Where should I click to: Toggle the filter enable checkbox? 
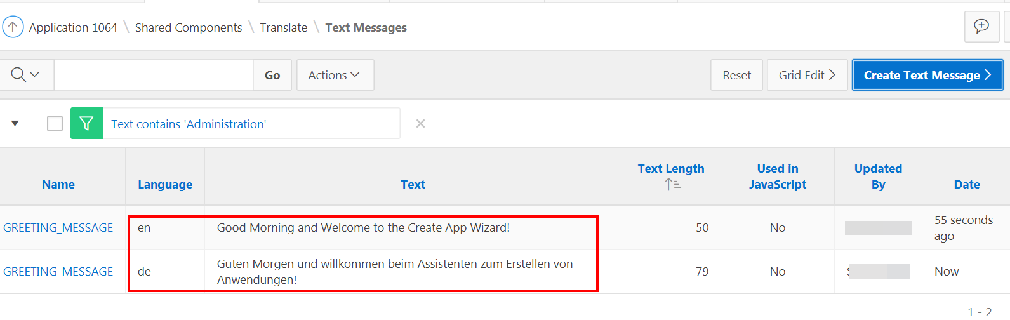[x=55, y=124]
